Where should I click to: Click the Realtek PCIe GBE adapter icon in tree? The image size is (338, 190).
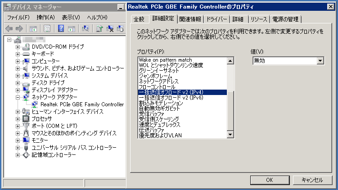click(35, 104)
